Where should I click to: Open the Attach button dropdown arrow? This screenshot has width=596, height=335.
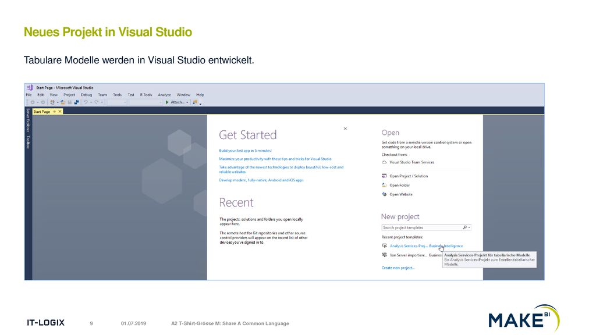click(x=187, y=102)
